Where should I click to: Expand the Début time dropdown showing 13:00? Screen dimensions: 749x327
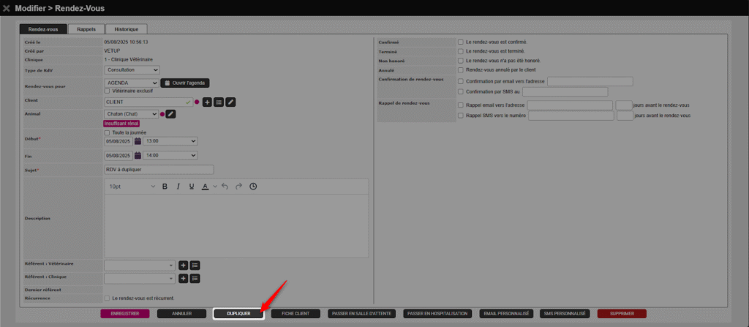[x=171, y=141]
